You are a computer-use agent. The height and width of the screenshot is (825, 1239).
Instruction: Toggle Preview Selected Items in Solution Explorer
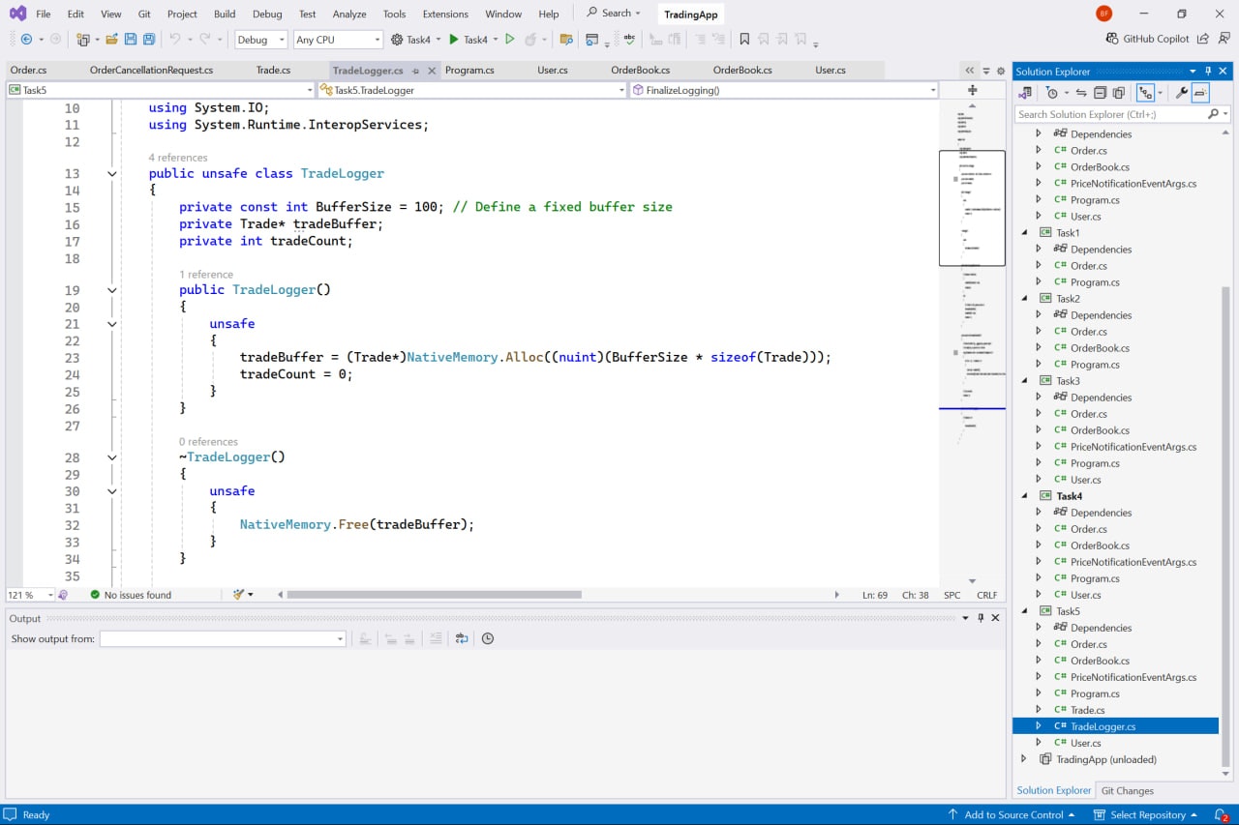pyautogui.click(x=1200, y=93)
